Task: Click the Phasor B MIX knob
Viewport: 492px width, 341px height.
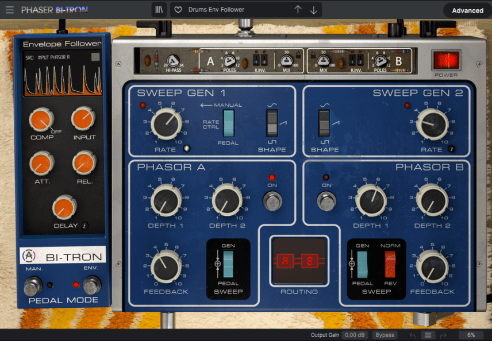Action: click(323, 60)
